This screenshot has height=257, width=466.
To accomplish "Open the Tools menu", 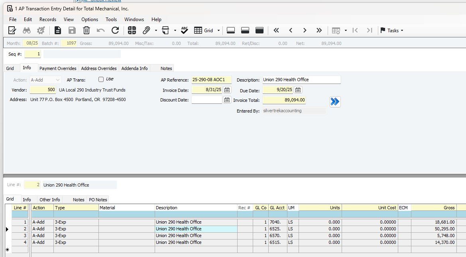I will tap(111, 19).
